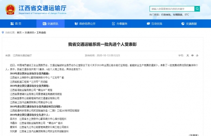Click heading 2019年度全国交通系统安全先进个人
211x136 pixels.
click(x=30, y=115)
